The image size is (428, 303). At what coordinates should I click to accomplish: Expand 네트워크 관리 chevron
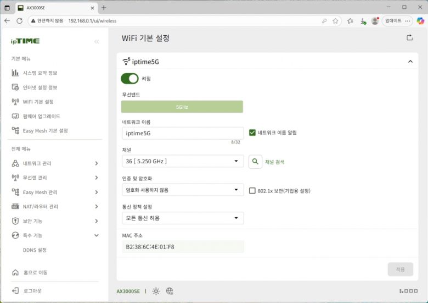97,163
